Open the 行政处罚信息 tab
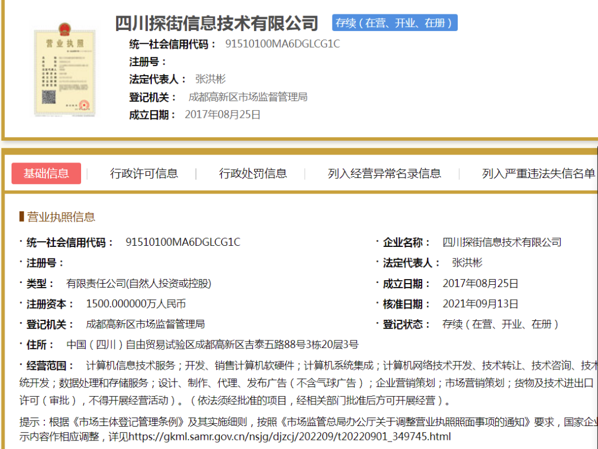Screen dimensions: 598x449 [253, 173]
